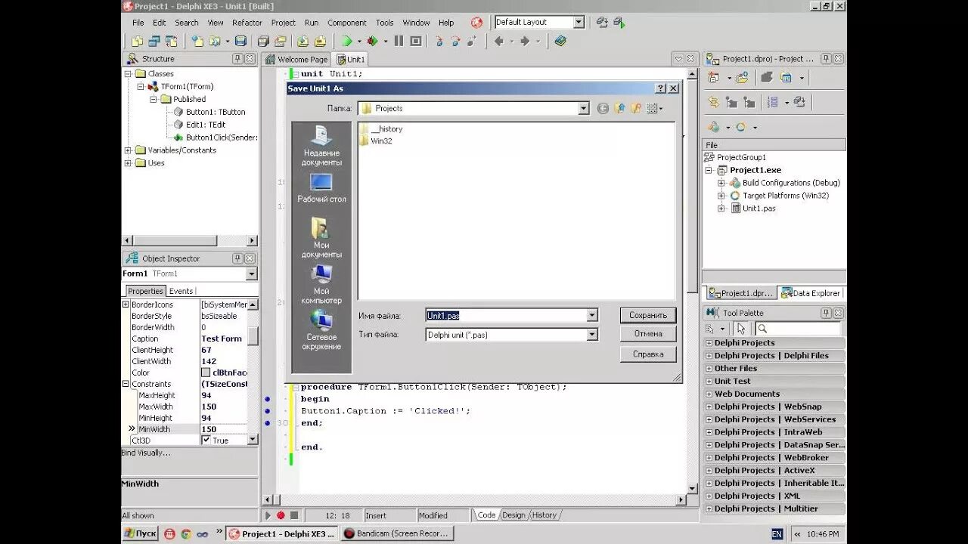Screen dimensions: 968x544
Task: Switch to the Welcome Page tab
Action: (x=296, y=60)
